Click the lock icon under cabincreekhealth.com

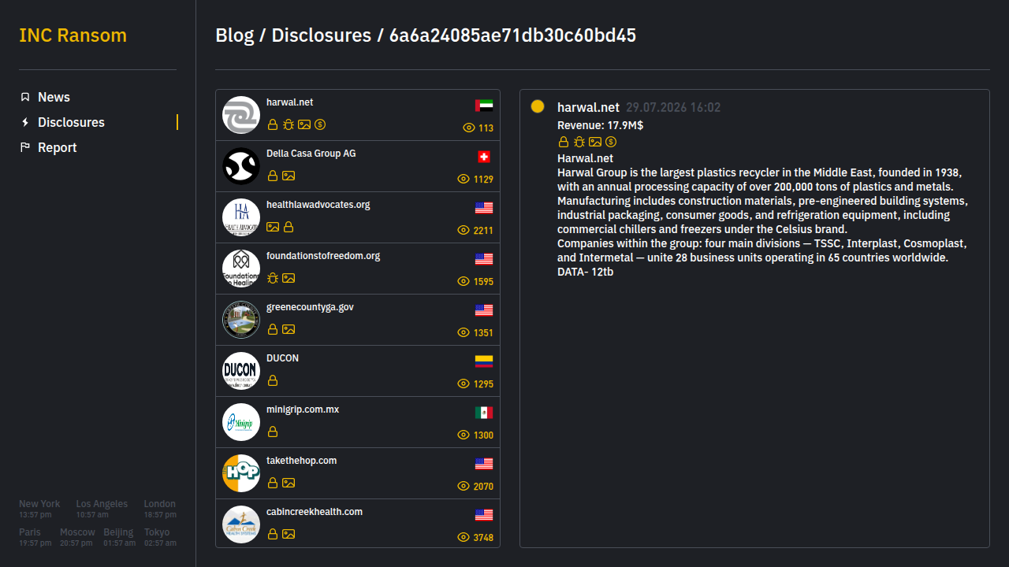273,534
